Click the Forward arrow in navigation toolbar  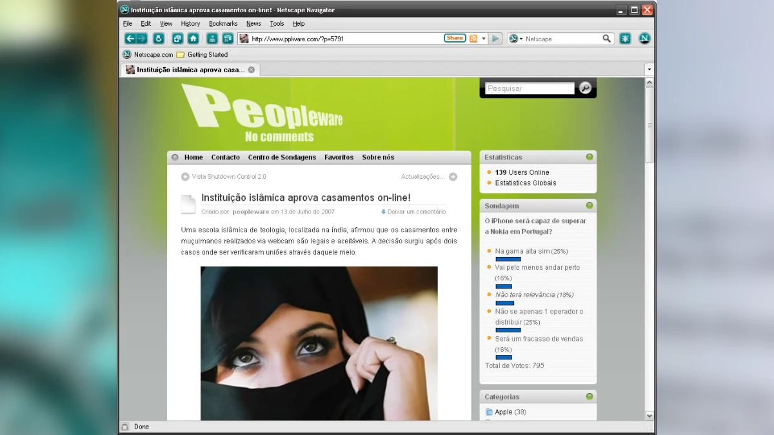coord(142,39)
